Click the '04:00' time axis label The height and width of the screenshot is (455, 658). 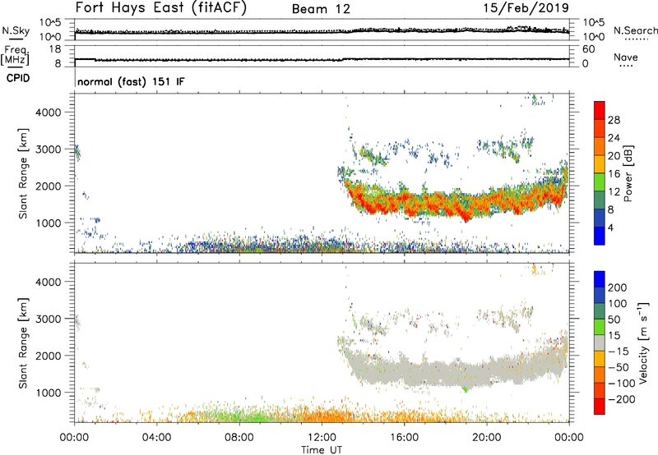click(156, 438)
